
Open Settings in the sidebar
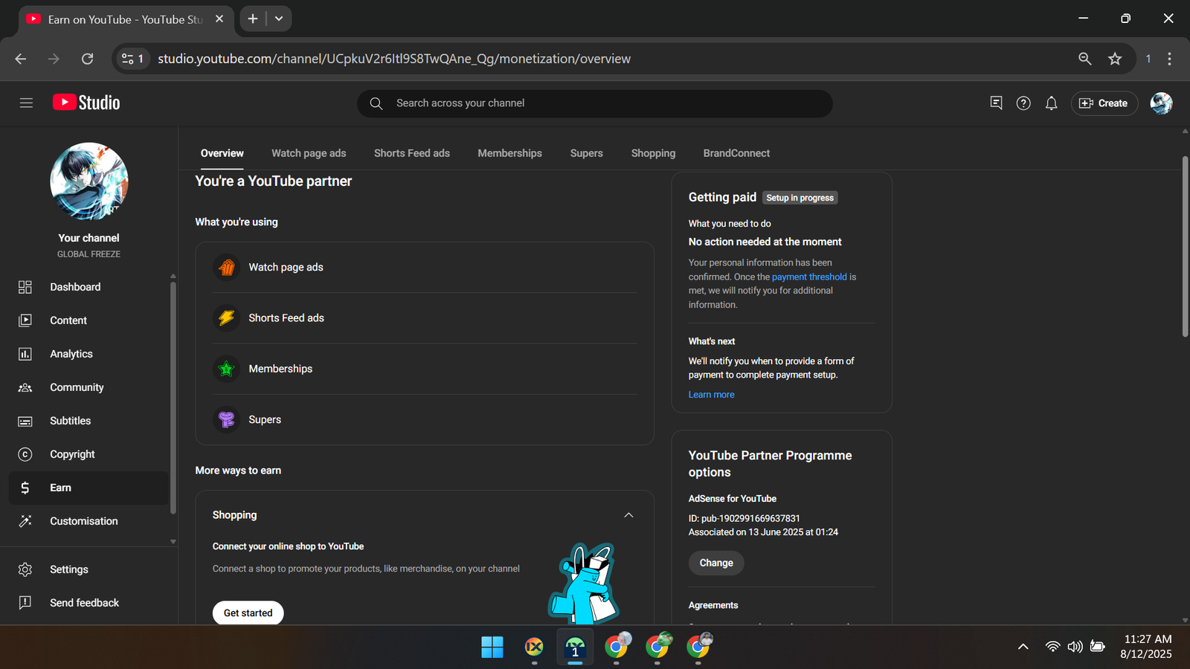click(89, 569)
